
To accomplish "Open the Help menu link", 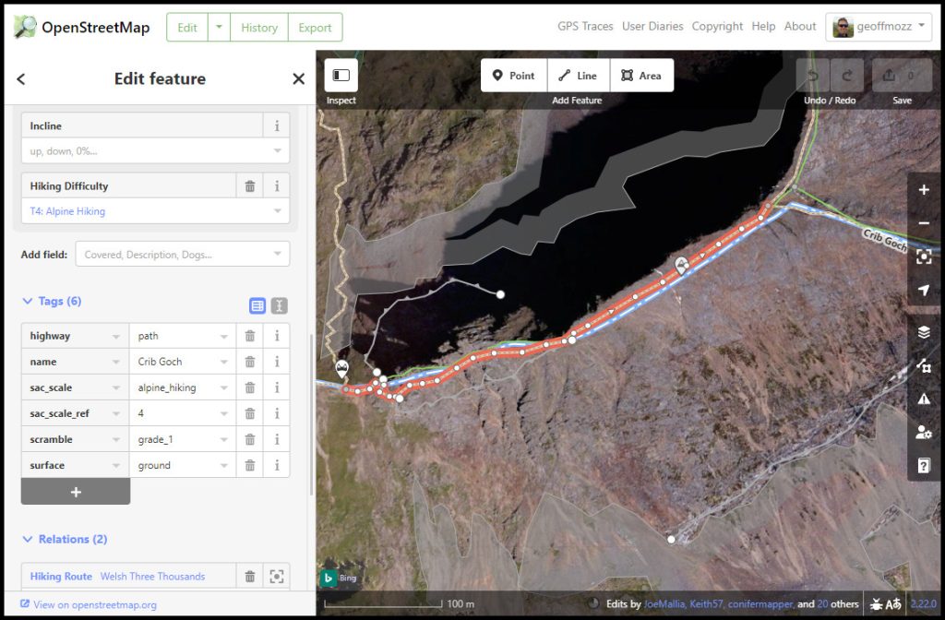I will (x=763, y=27).
